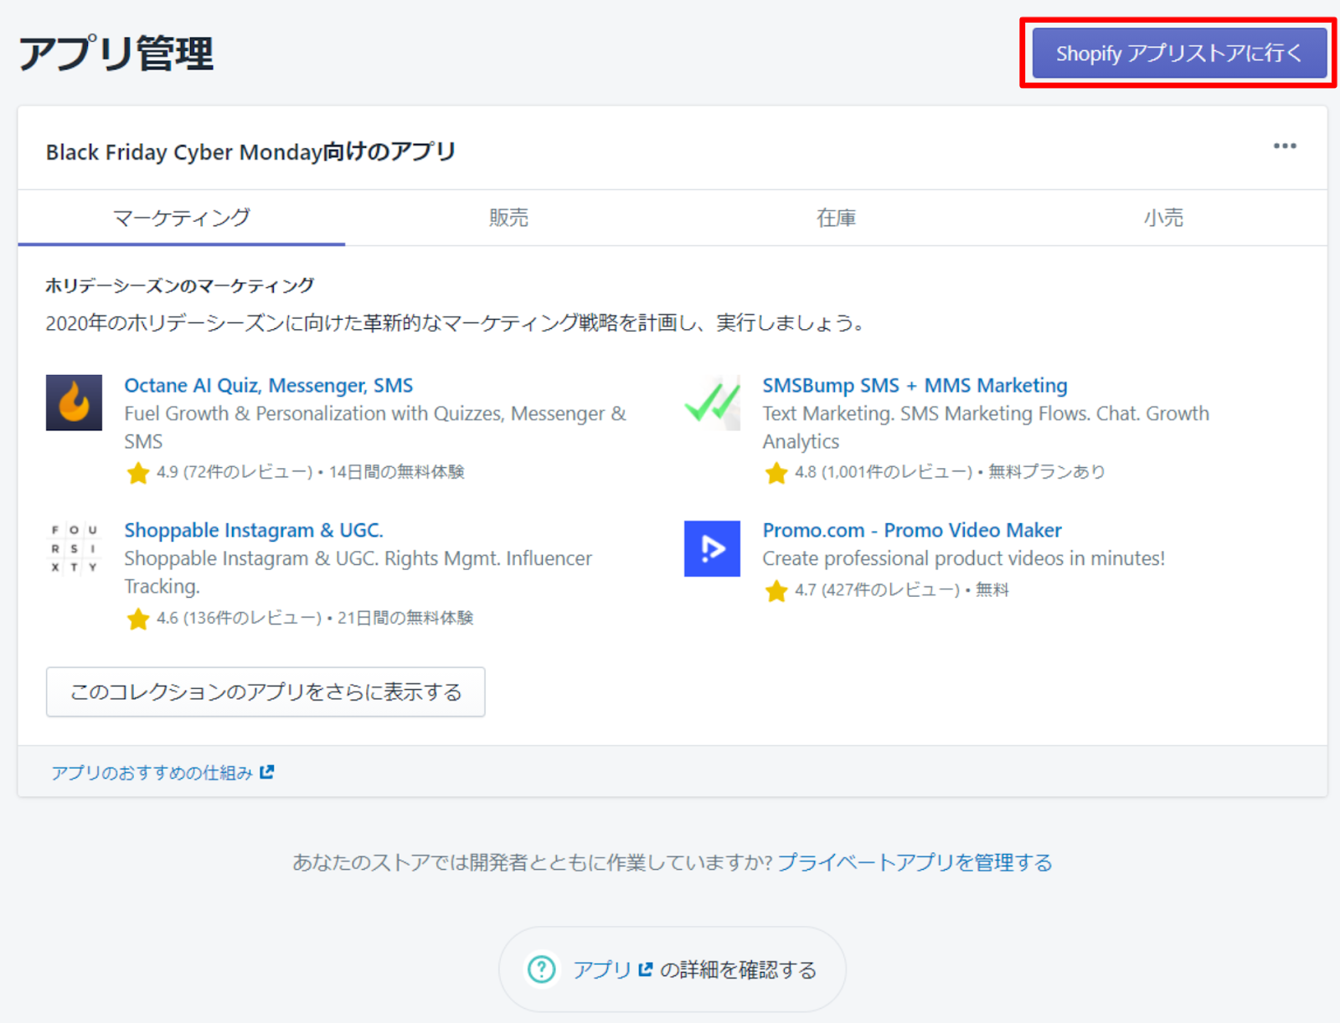Click the Promo.com blue play icon

pos(712,548)
